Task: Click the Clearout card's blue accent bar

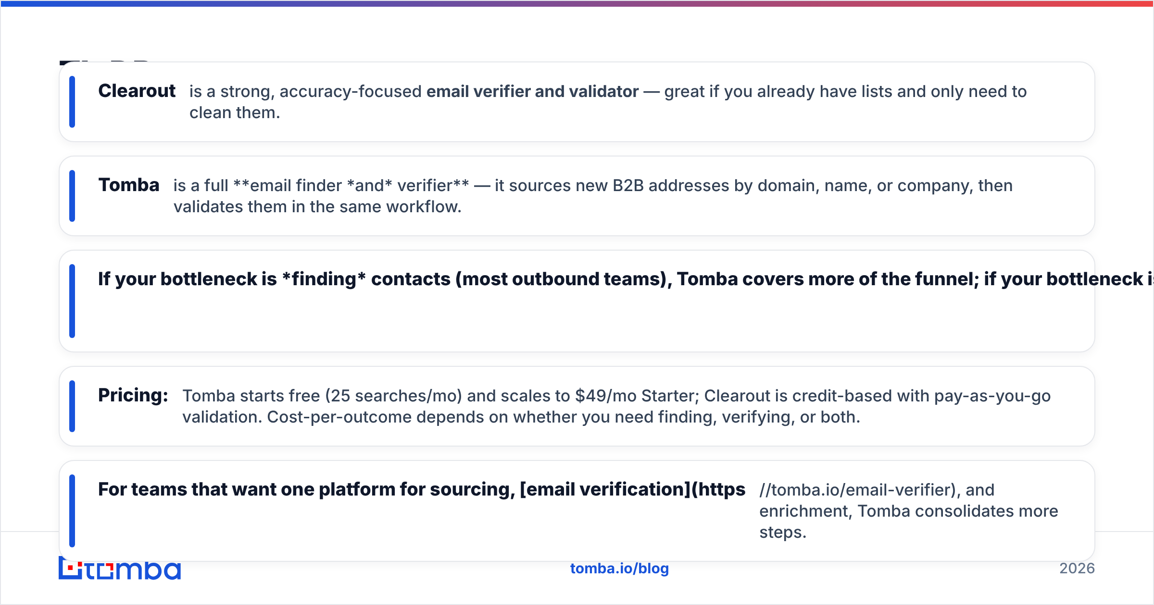Action: [x=72, y=102]
